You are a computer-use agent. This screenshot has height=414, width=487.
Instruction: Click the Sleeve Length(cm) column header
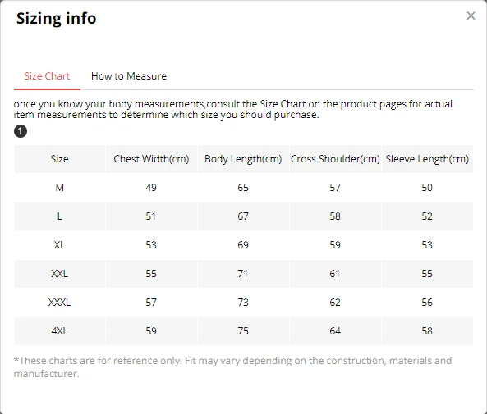coord(427,159)
